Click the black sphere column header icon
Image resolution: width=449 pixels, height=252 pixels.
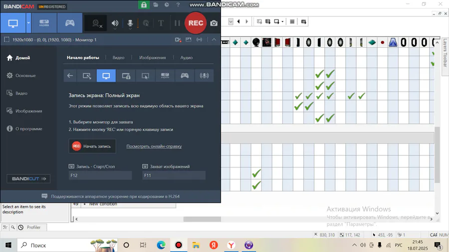click(x=256, y=42)
